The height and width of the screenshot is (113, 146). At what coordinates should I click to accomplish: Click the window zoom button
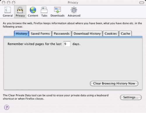pos(13,3)
